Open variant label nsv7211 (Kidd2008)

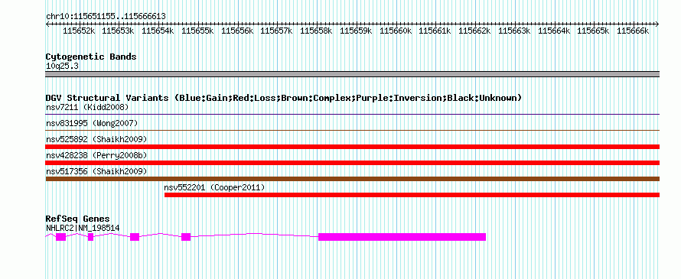pos(87,107)
